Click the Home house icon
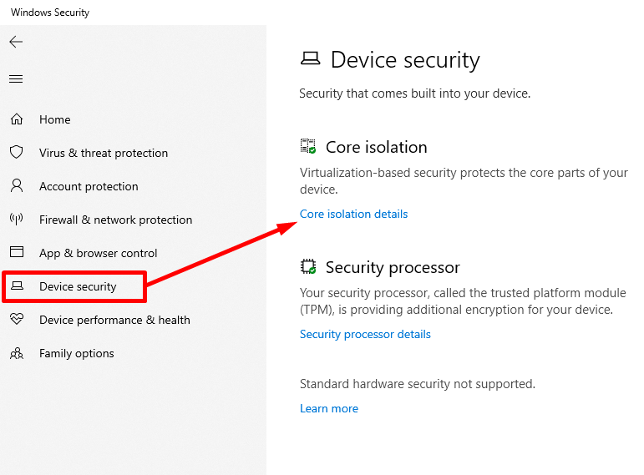 (x=16, y=119)
